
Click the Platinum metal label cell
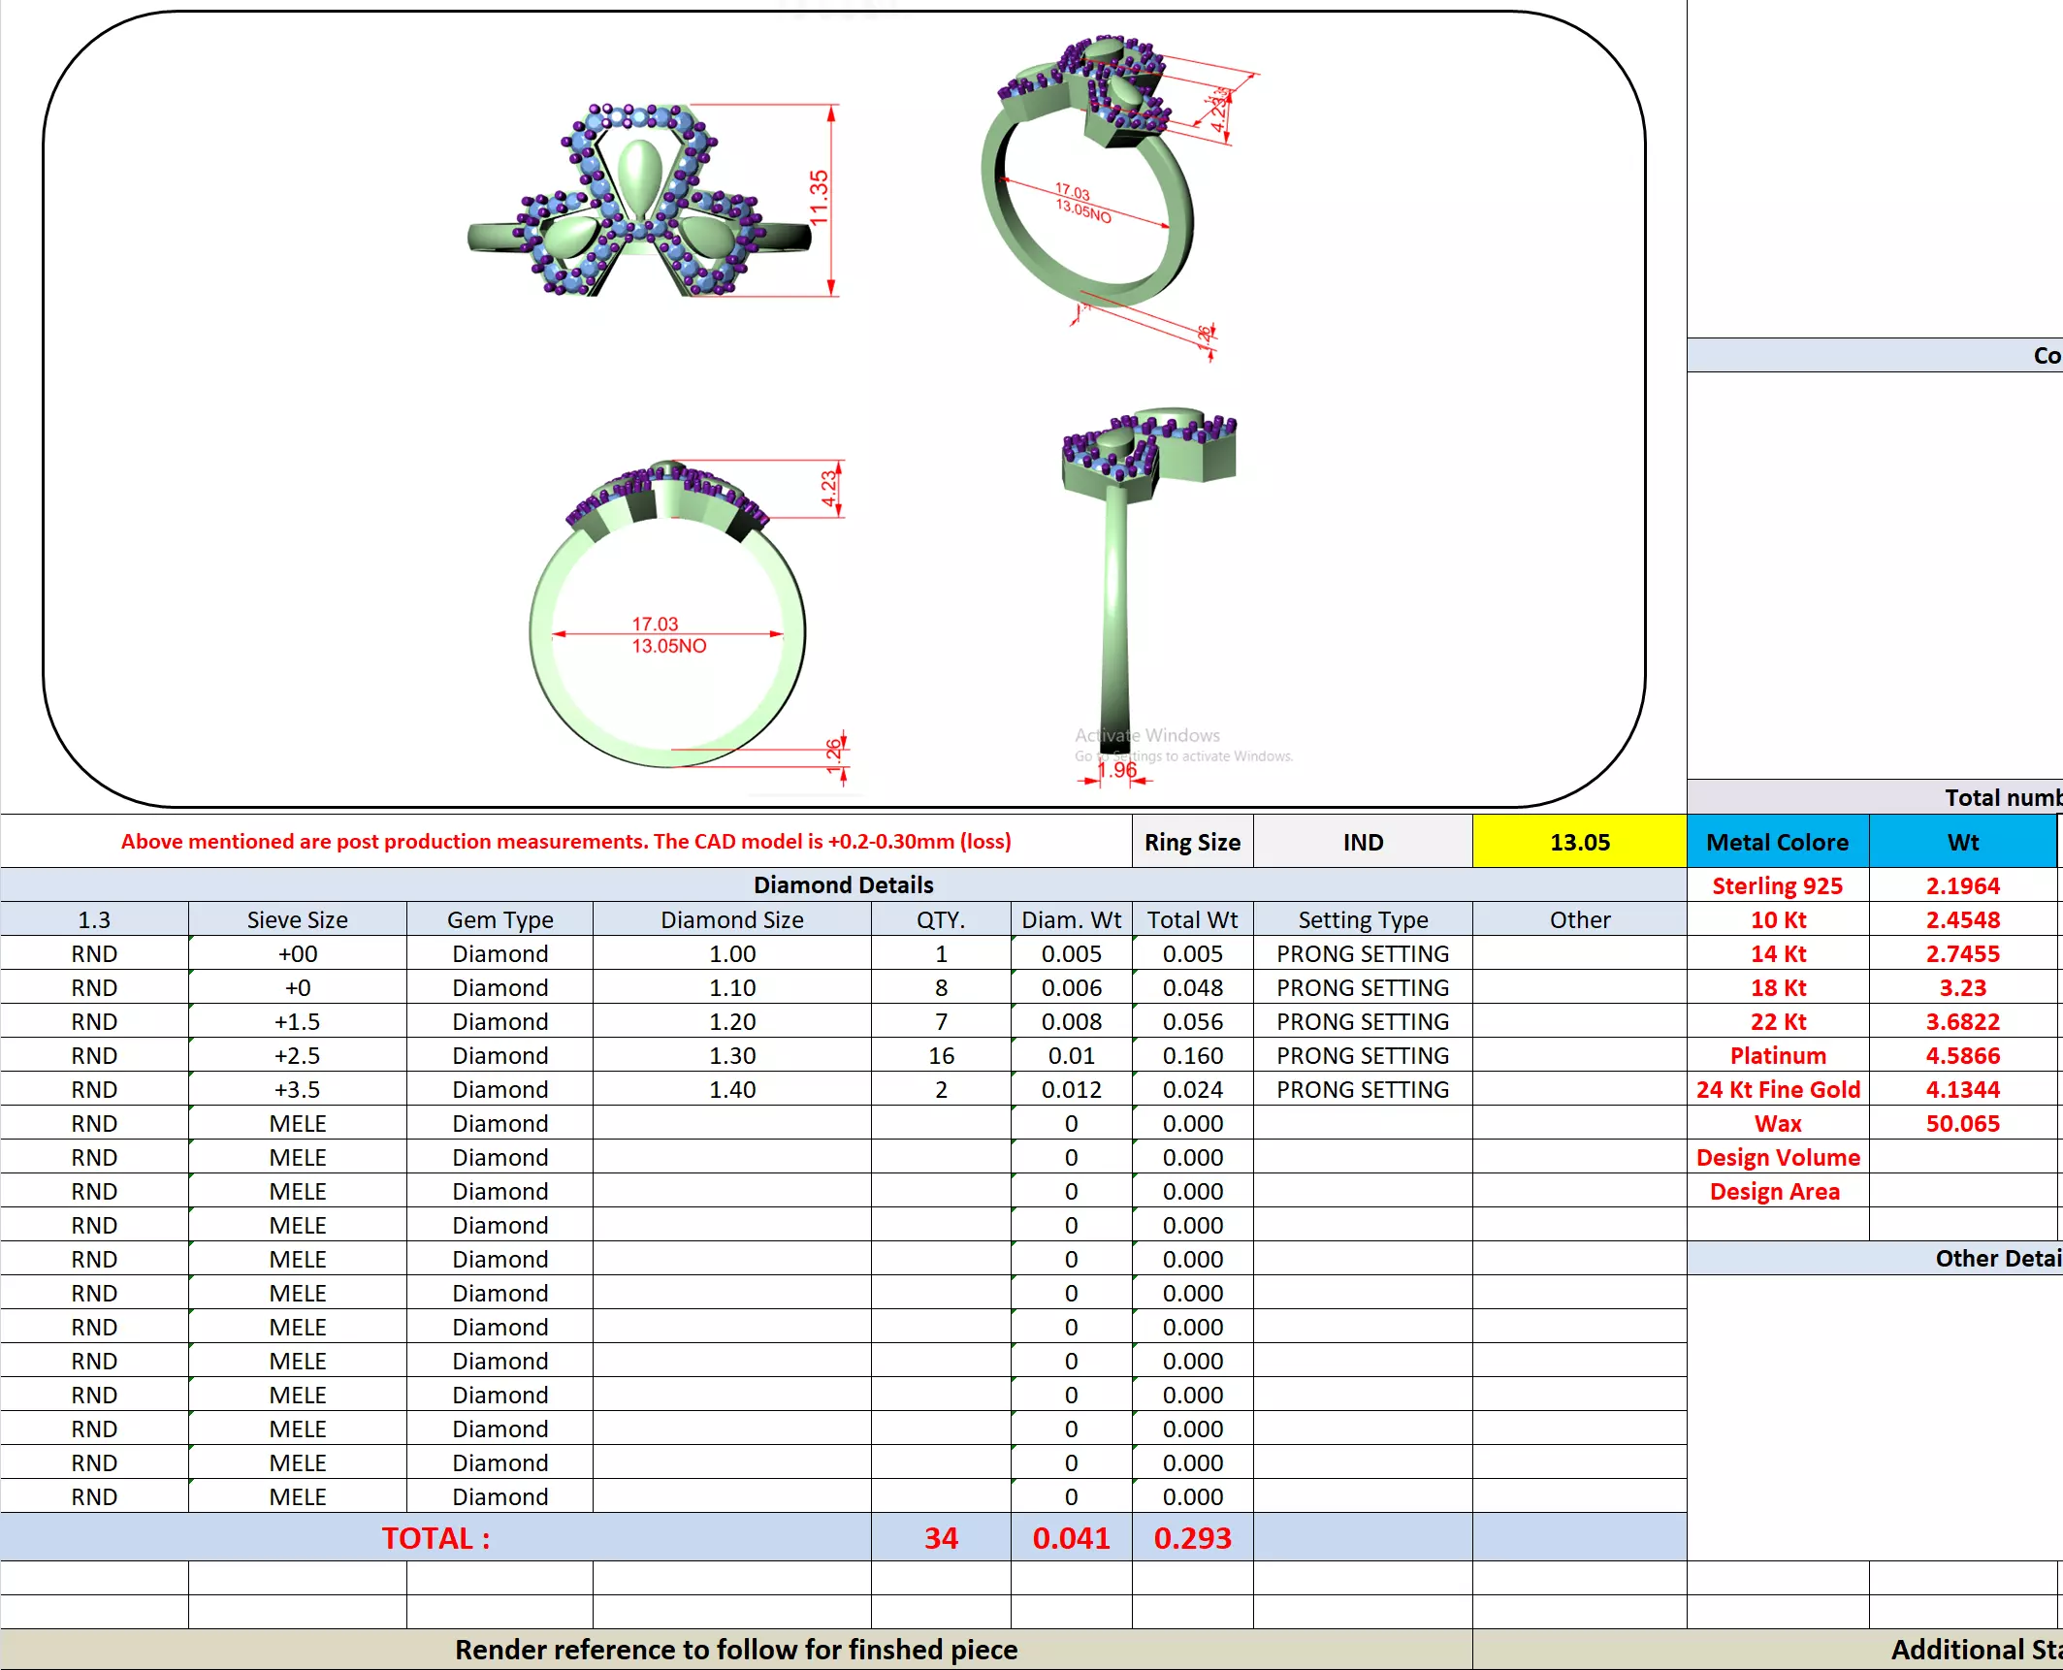(1777, 1055)
